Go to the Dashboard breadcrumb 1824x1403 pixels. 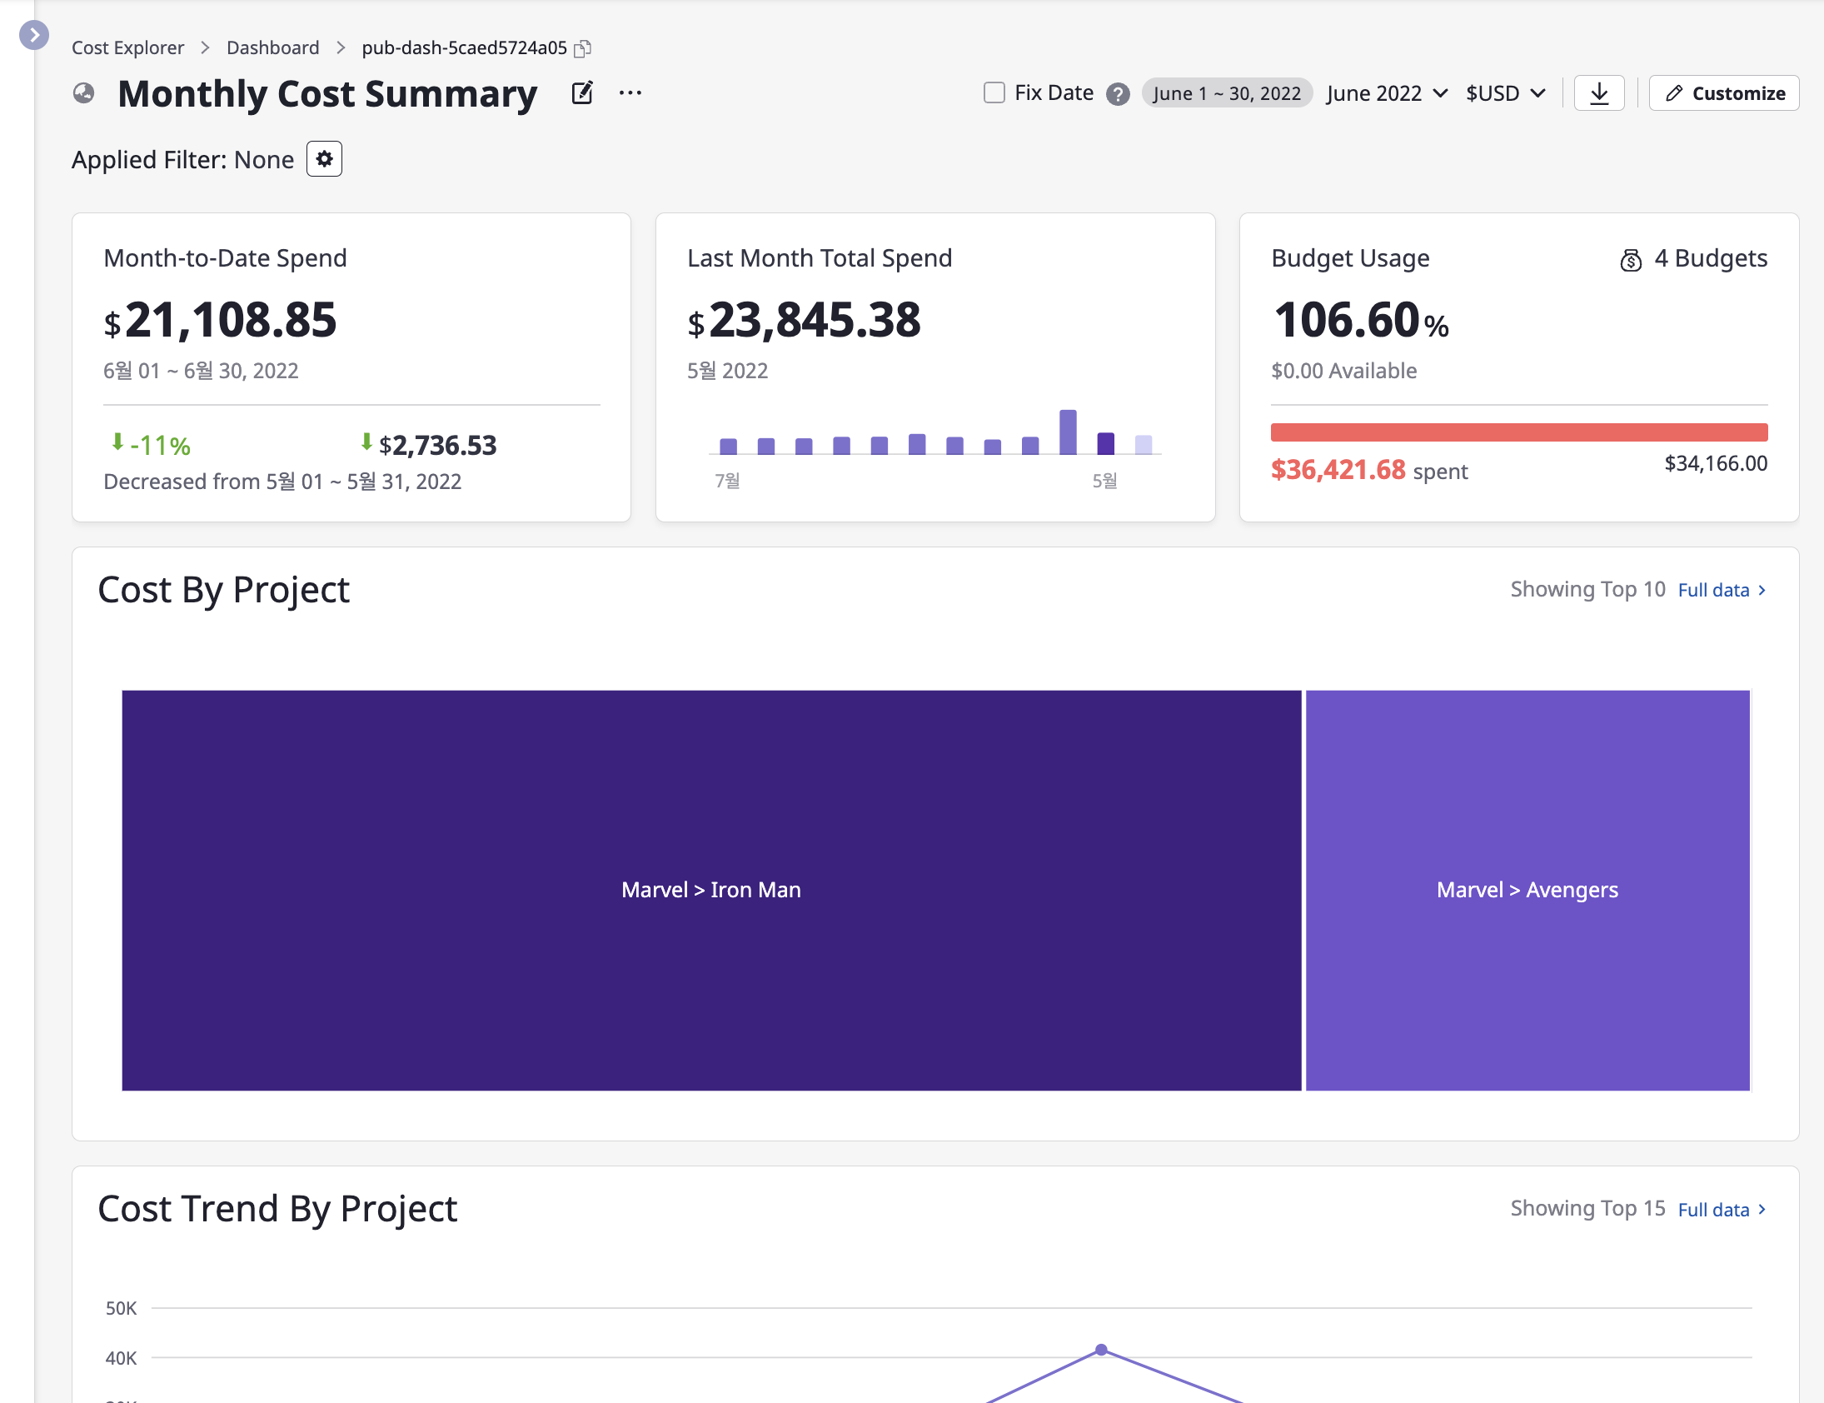(273, 47)
